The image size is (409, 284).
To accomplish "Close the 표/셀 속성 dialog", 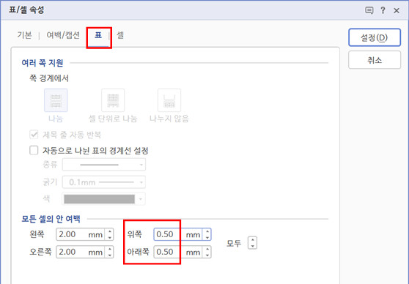I will click(x=397, y=10).
